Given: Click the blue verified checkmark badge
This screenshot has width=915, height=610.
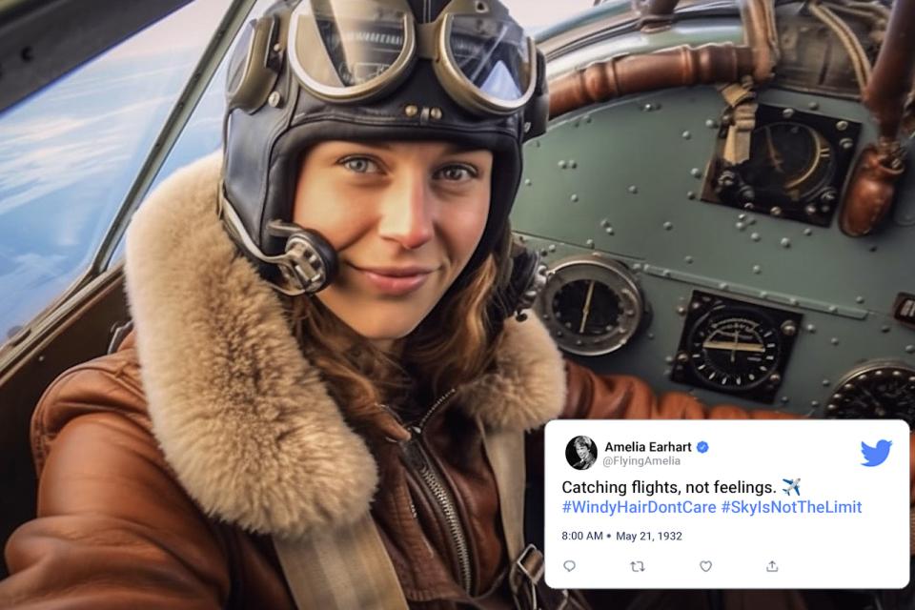Looking at the screenshot, I should tap(702, 447).
